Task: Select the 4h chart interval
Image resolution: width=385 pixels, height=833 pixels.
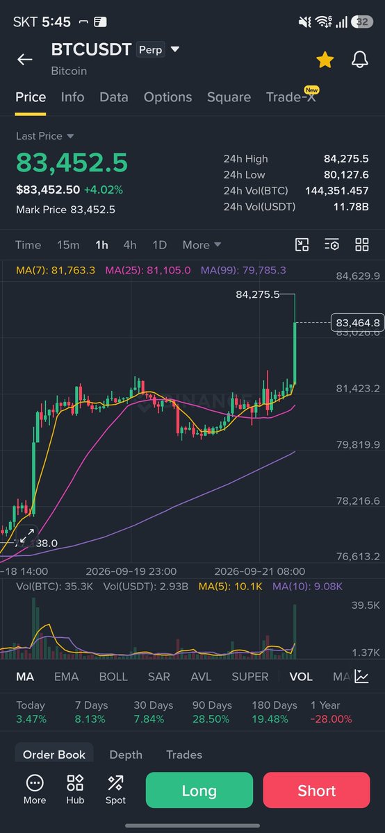Action: [x=130, y=245]
